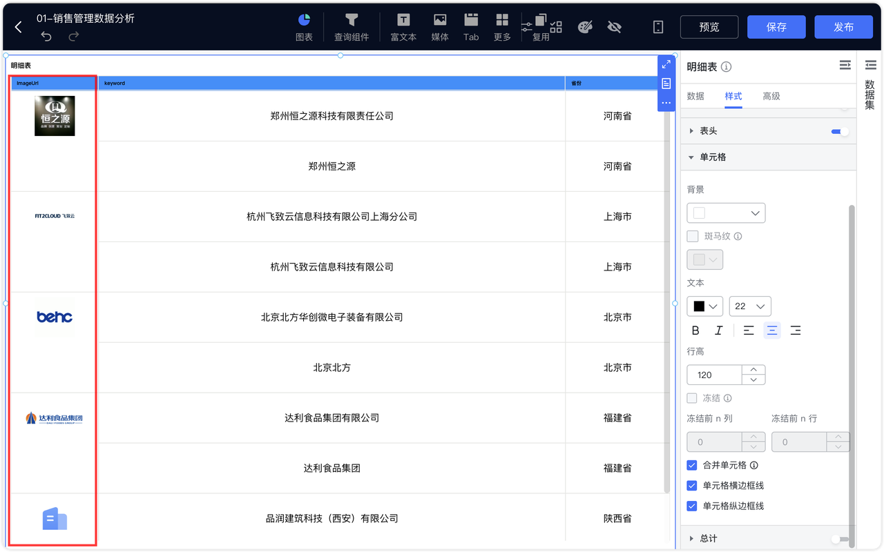This screenshot has height=552, width=884.
Task: Open the theme palette icon in toolbar
Action: [585, 27]
